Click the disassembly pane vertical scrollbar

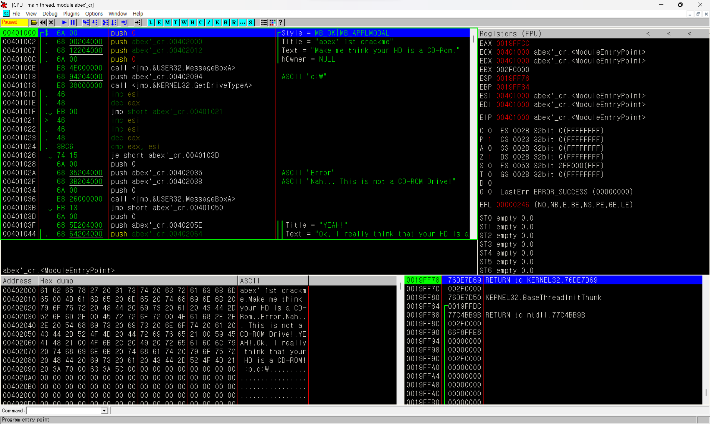473,133
